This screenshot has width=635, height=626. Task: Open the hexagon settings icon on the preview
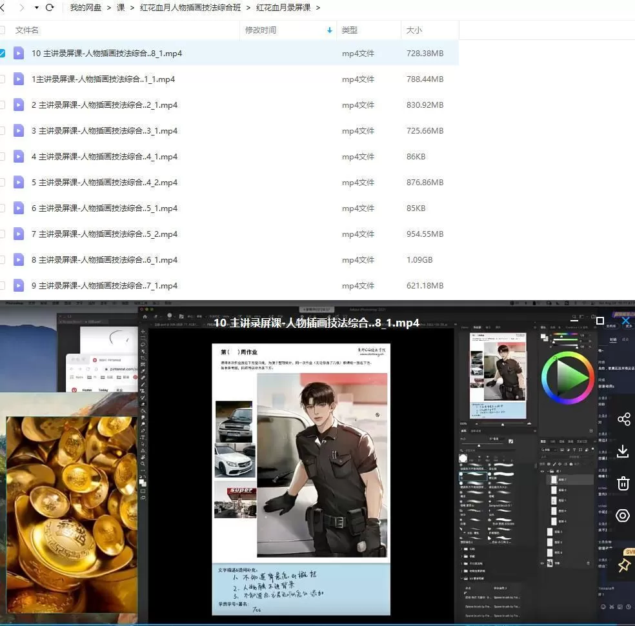[623, 515]
